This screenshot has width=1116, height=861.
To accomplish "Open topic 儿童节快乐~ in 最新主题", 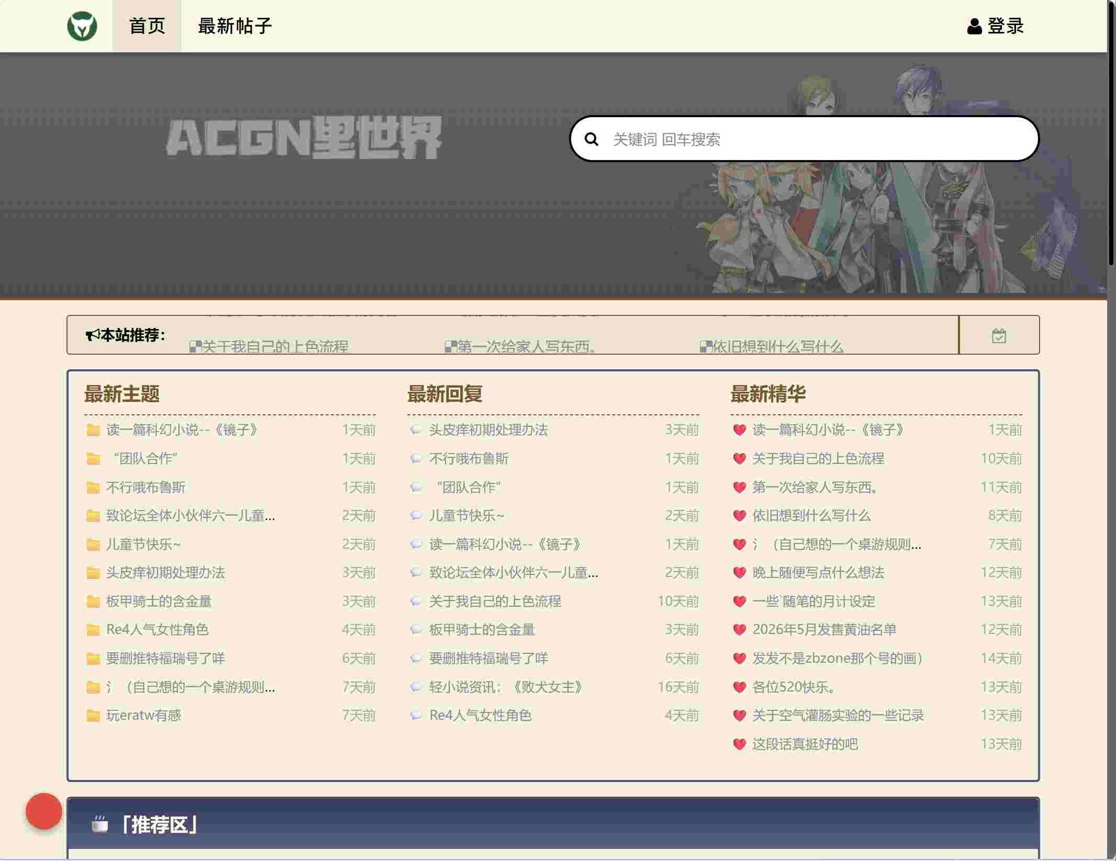I will (x=143, y=545).
